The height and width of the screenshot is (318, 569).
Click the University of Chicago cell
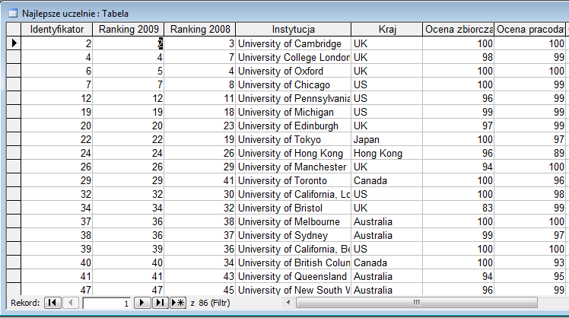click(293, 84)
